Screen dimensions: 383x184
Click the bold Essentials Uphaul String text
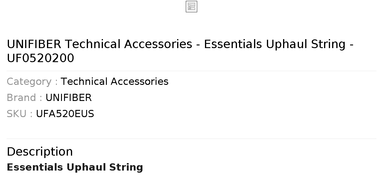(75, 167)
